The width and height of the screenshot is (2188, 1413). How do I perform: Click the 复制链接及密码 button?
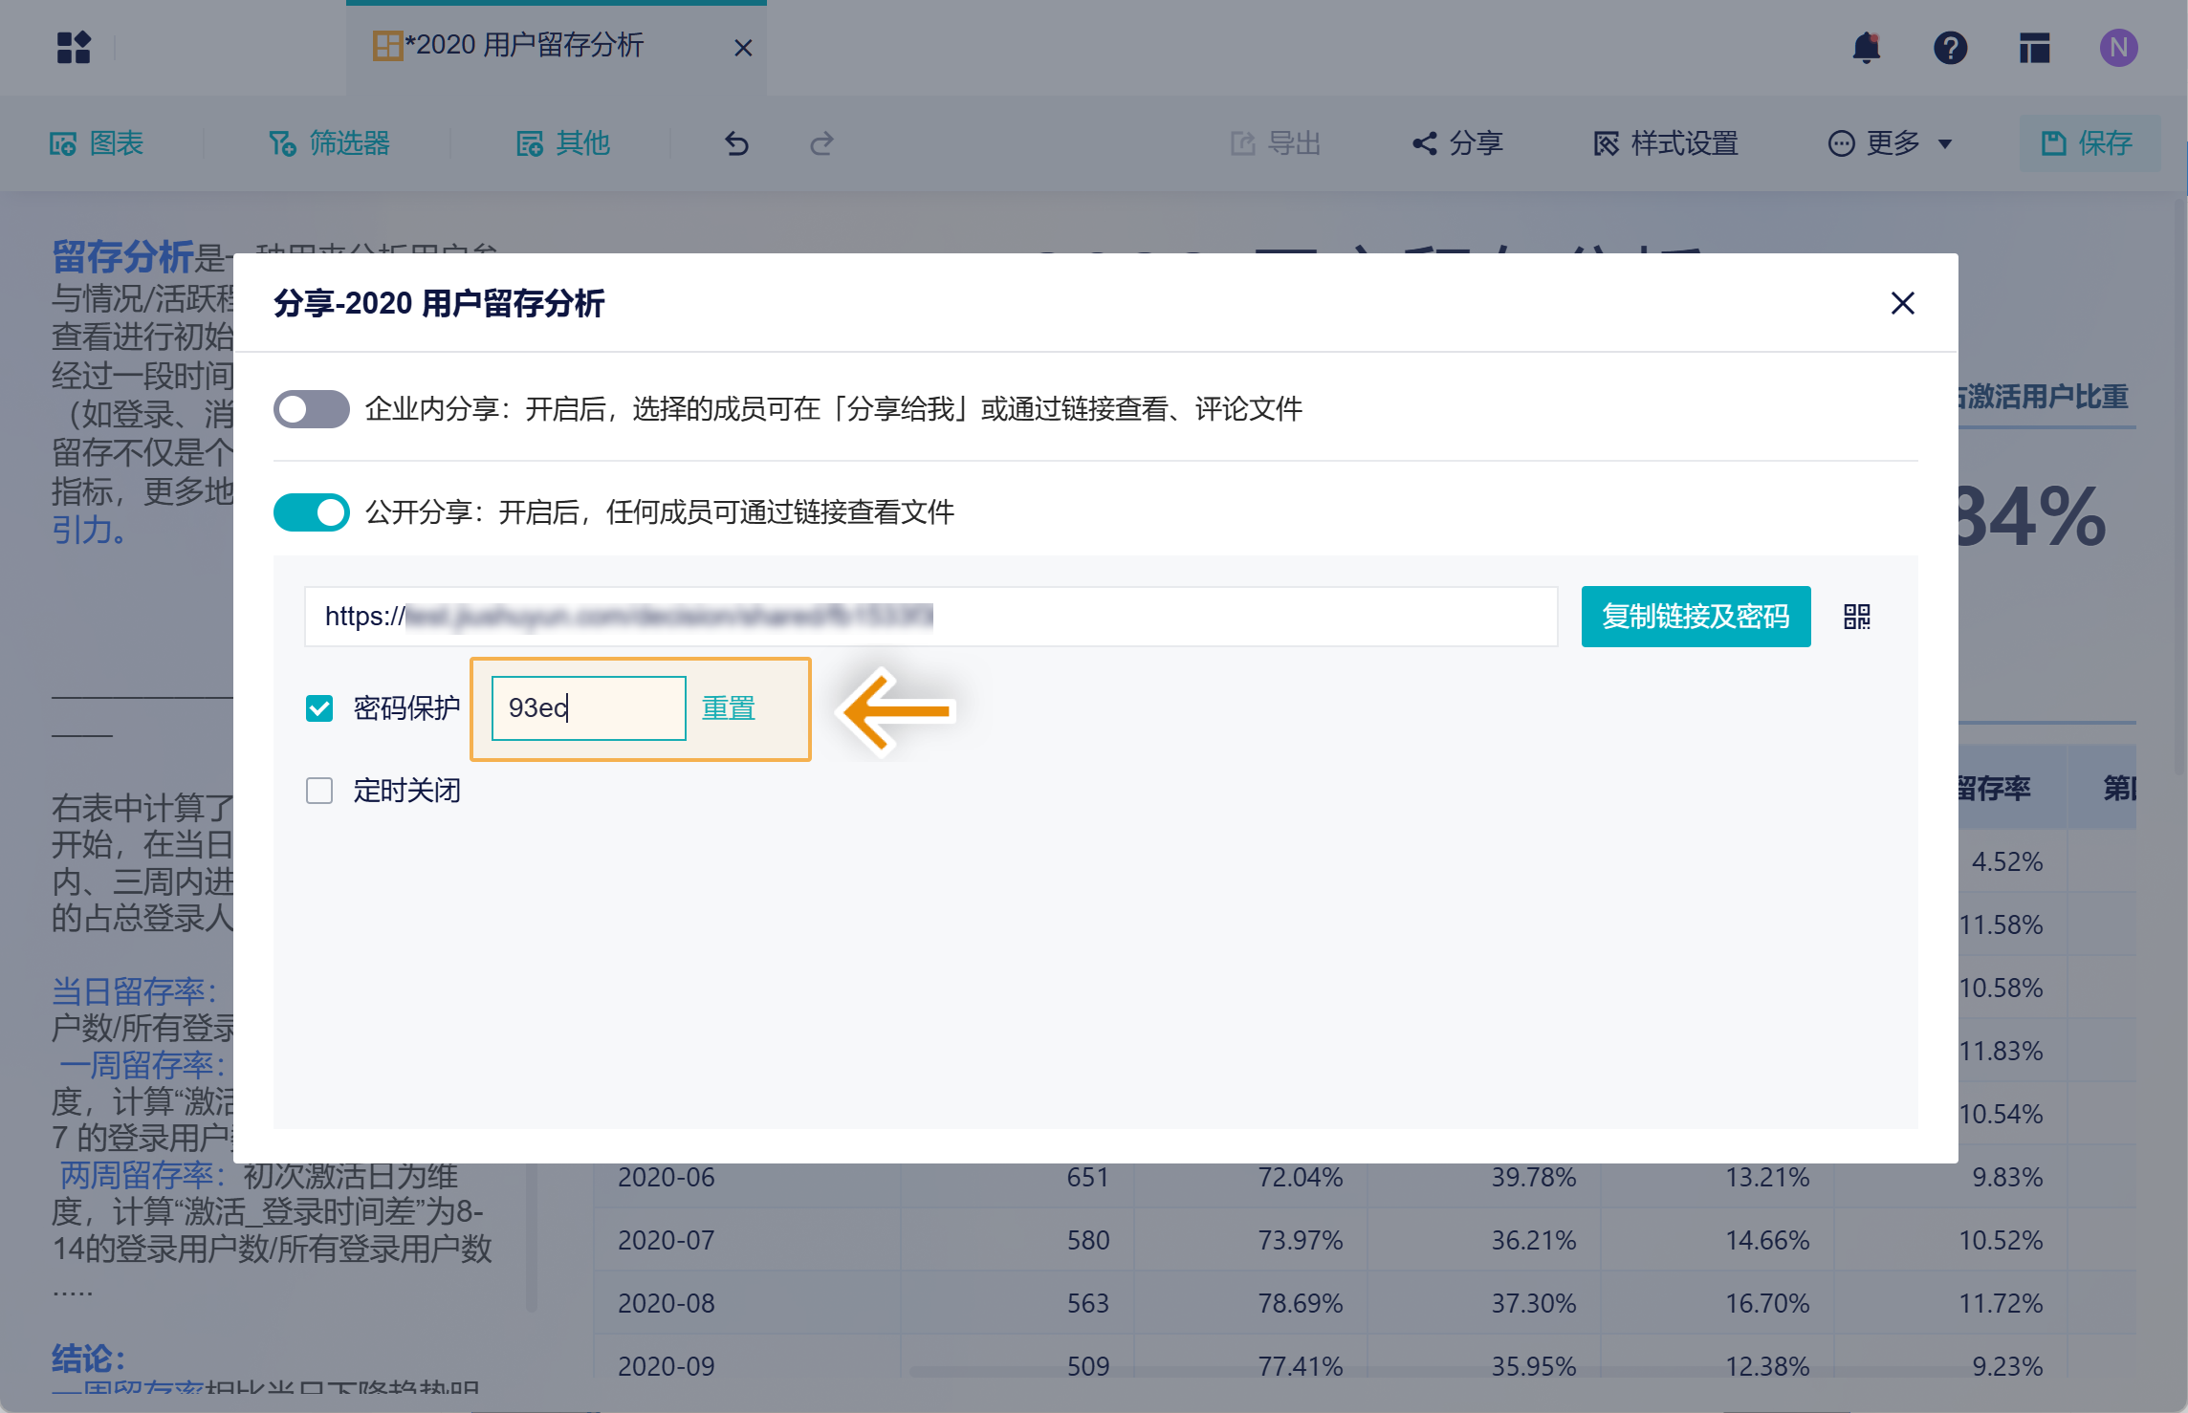[x=1695, y=617]
